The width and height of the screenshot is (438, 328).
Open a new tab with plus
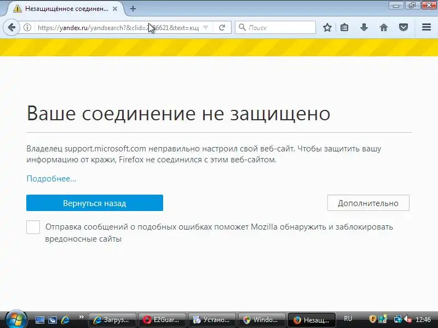pos(133,9)
